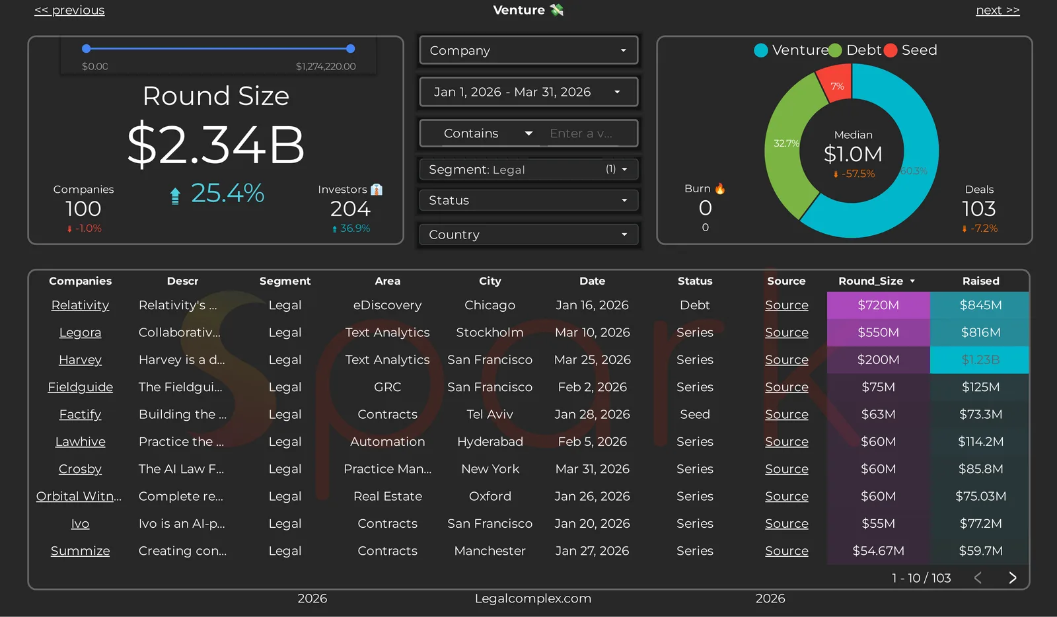Click the blue up arrow beside 25.4%
Screen dimensions: 1057x617
coord(175,196)
